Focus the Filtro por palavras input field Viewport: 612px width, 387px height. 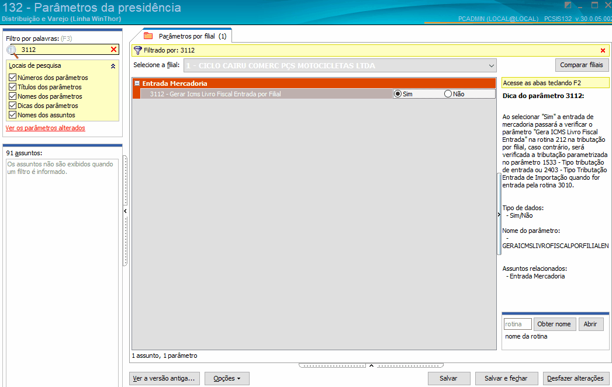point(65,50)
